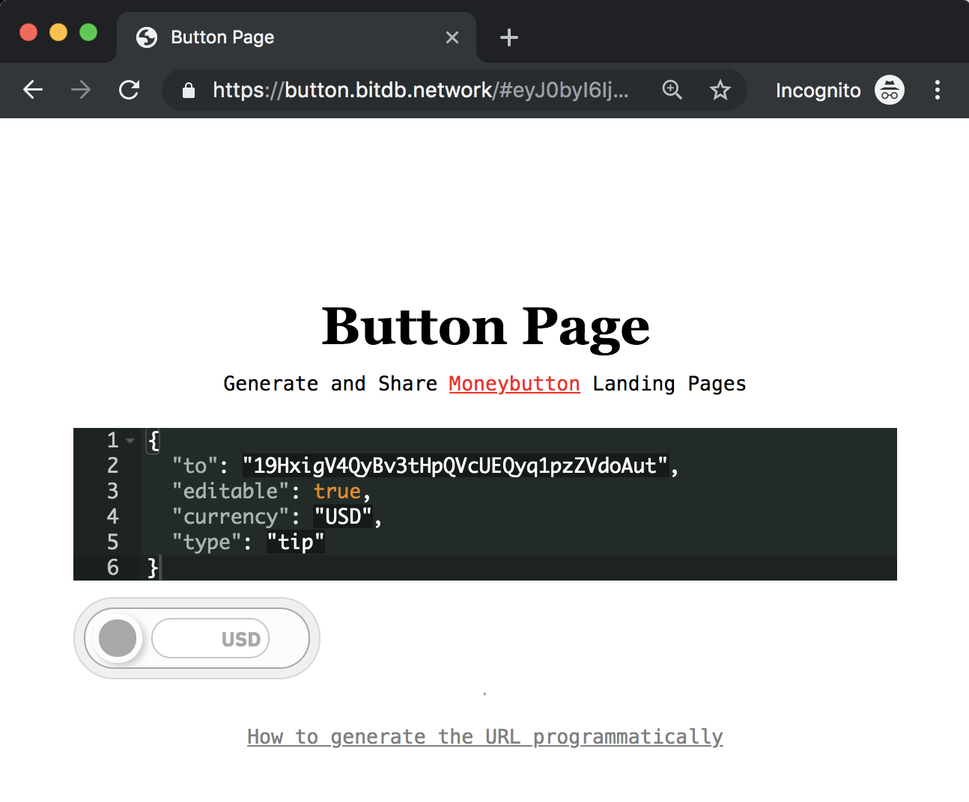This screenshot has height=802, width=969.
Task: Open a new browser tab
Action: (x=508, y=37)
